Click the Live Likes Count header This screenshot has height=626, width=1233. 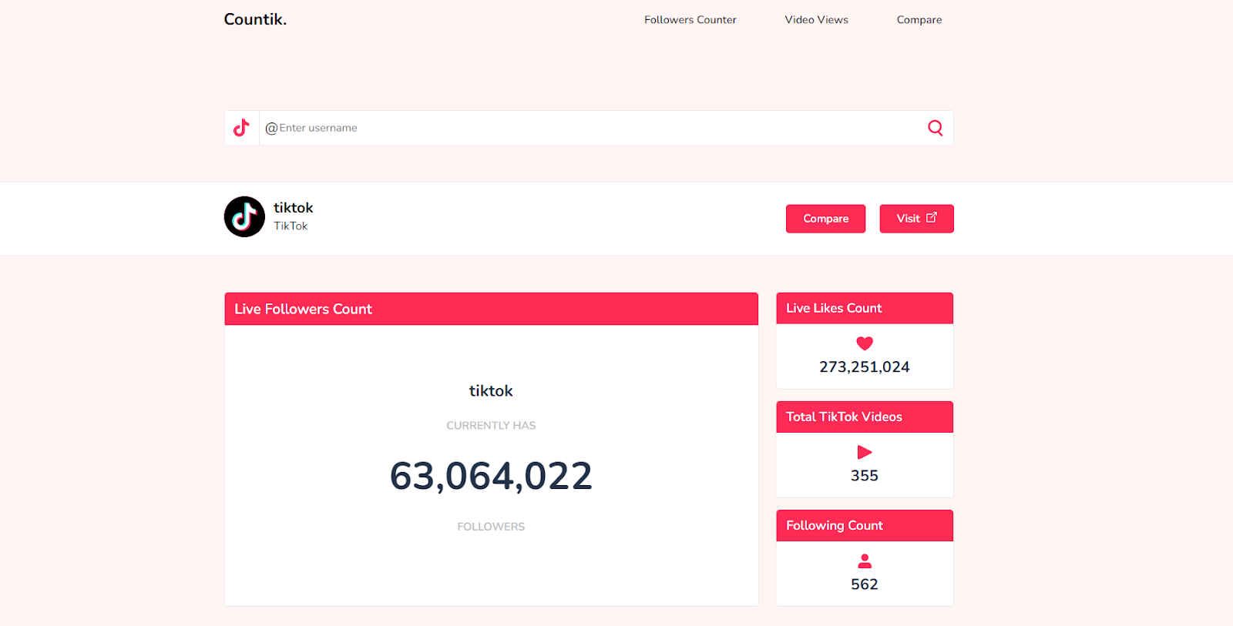[865, 308]
